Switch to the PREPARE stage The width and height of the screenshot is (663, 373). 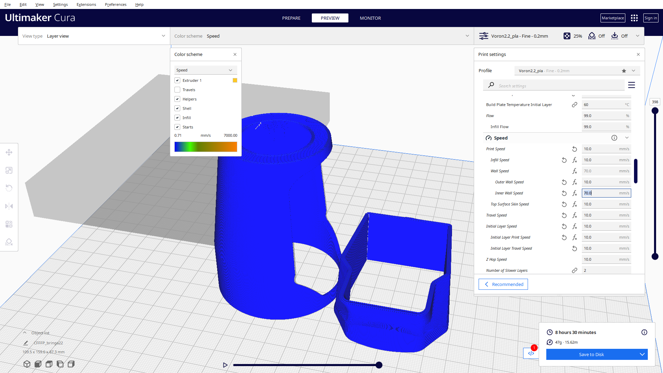click(291, 18)
